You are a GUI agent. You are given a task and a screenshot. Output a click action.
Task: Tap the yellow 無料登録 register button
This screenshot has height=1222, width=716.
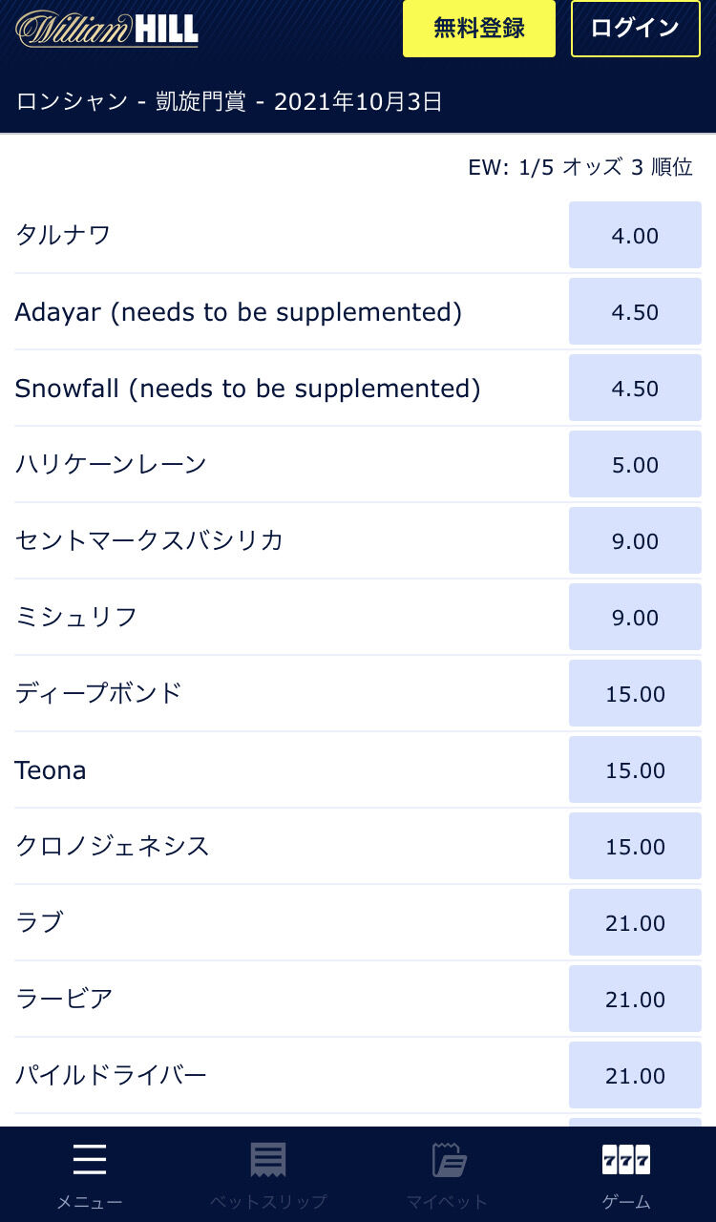[479, 29]
